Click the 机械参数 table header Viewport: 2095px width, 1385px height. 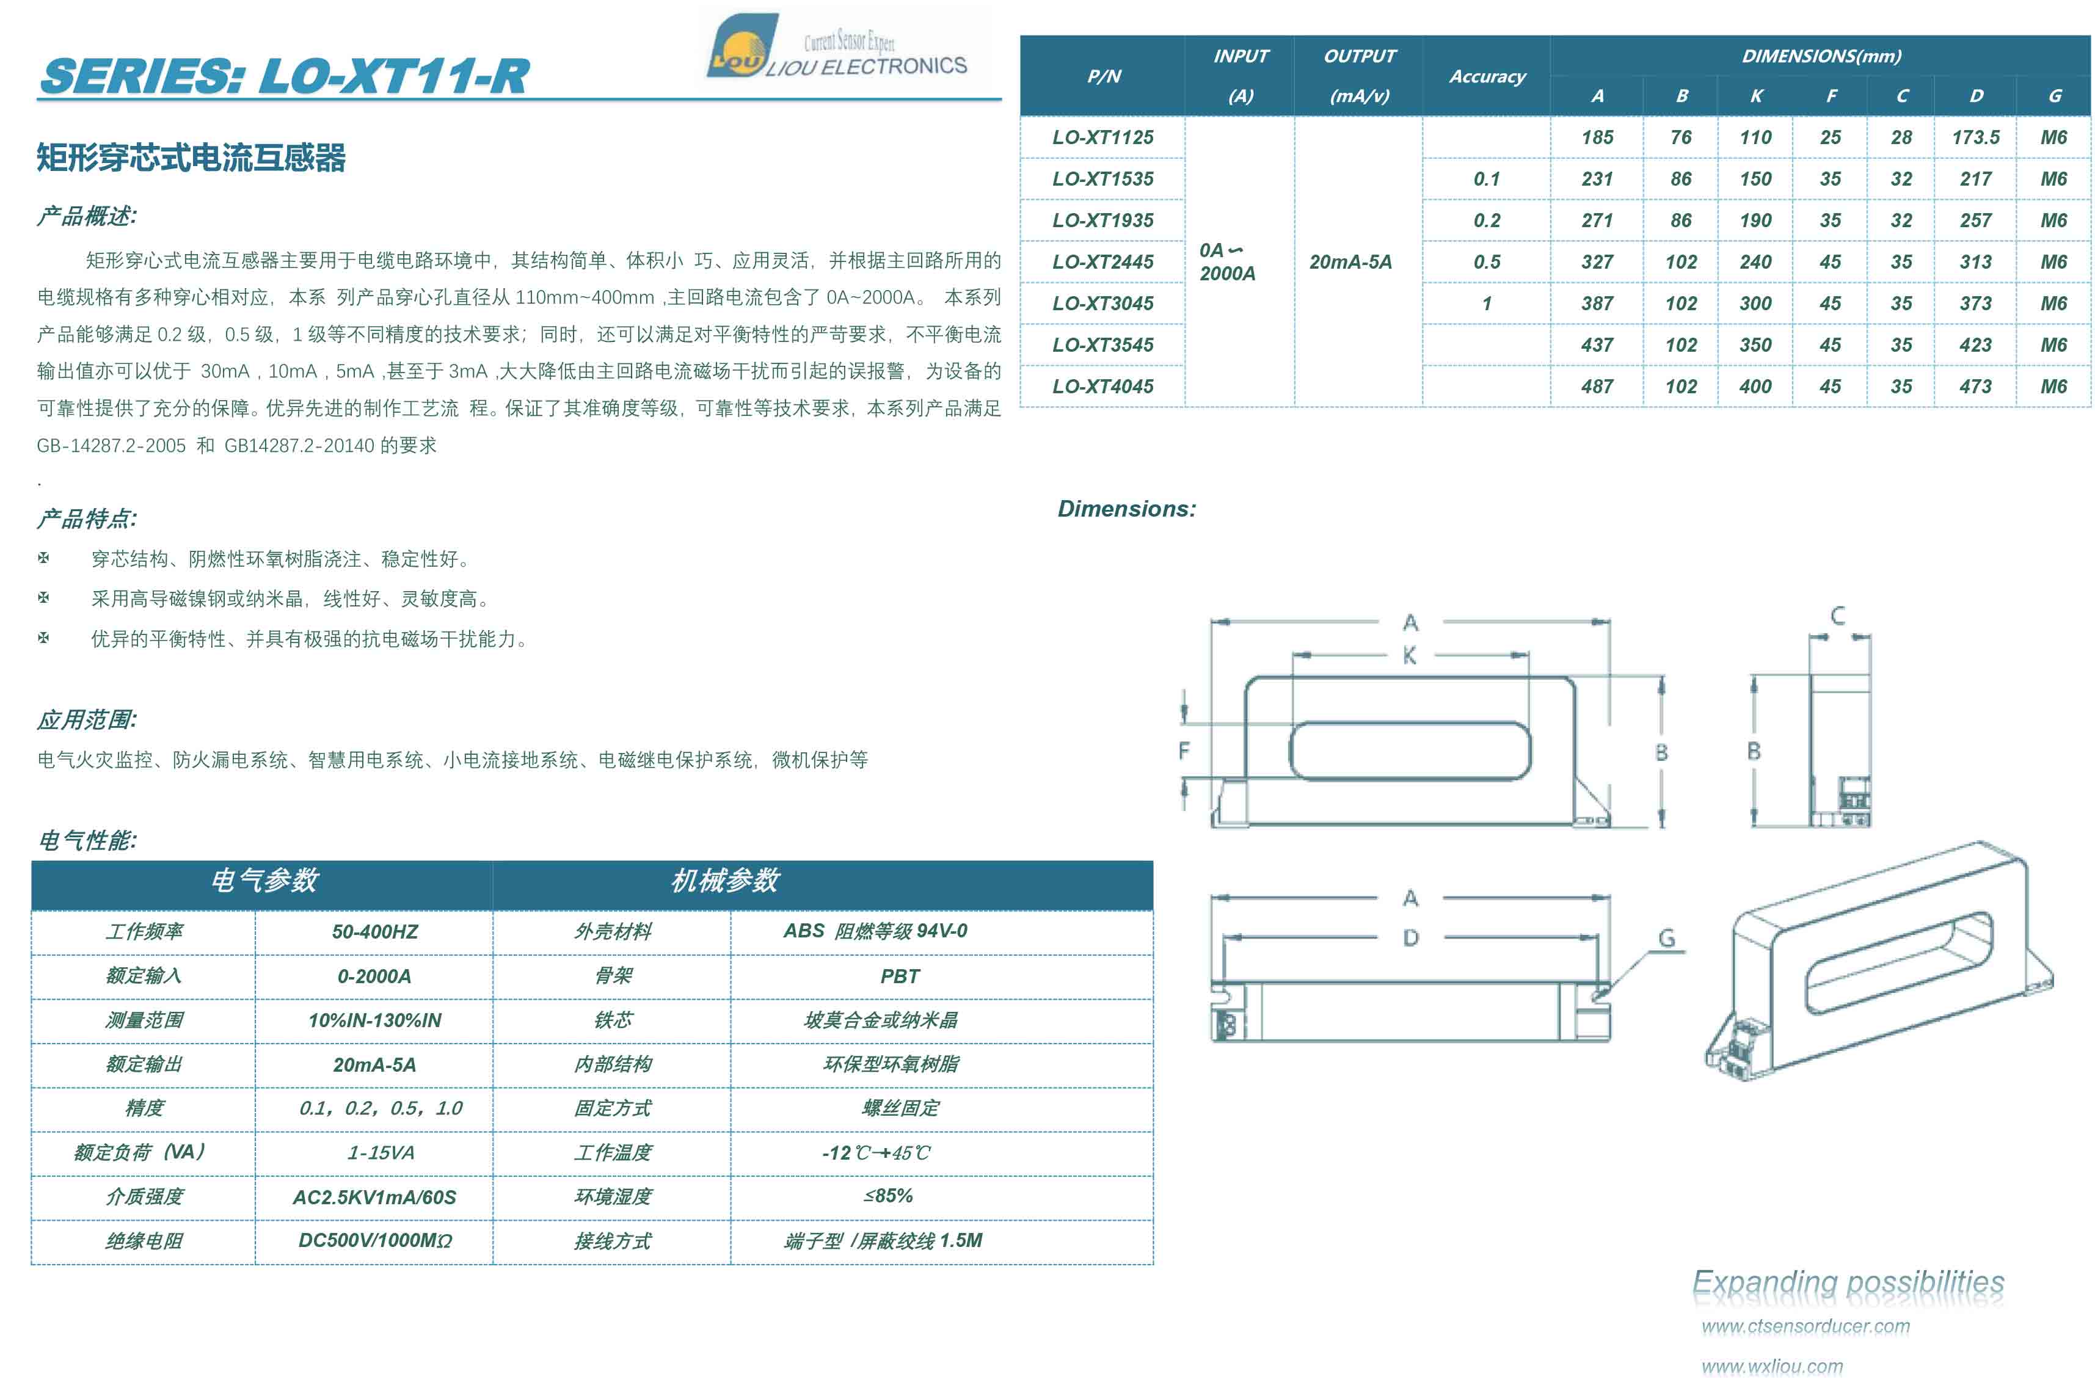pyautogui.click(x=725, y=880)
